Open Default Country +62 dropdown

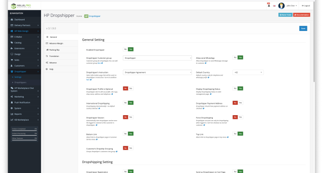(248, 72)
